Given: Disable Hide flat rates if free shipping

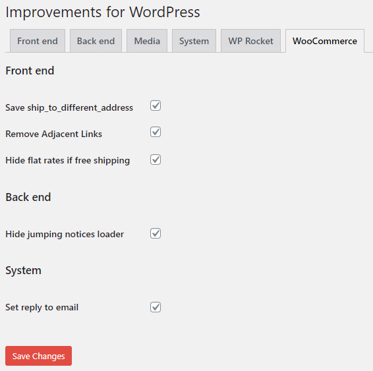Looking at the screenshot, I should pyautogui.click(x=156, y=159).
